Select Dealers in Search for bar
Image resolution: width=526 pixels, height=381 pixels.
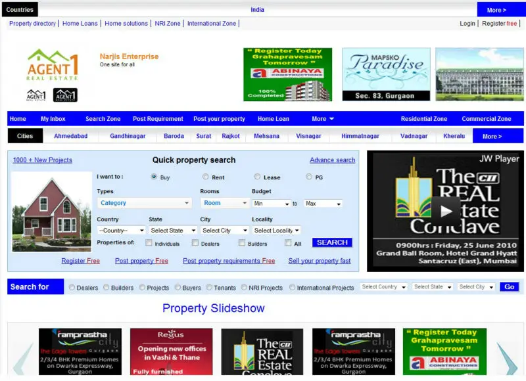click(x=72, y=287)
